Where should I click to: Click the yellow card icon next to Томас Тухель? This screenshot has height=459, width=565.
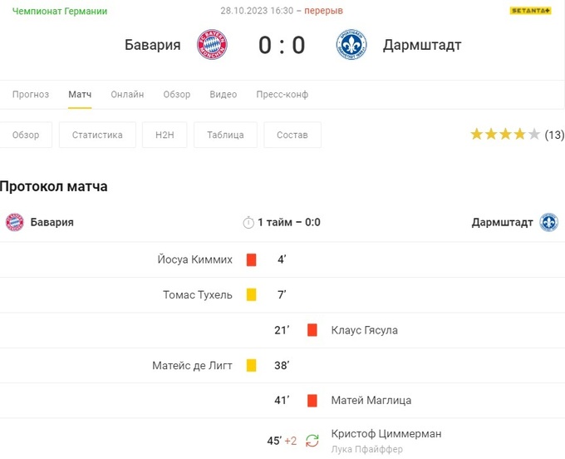pos(251,294)
